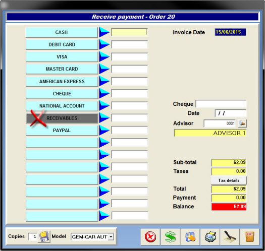Open advisor search lookup icon
The height and width of the screenshot is (251, 265).
point(242,123)
